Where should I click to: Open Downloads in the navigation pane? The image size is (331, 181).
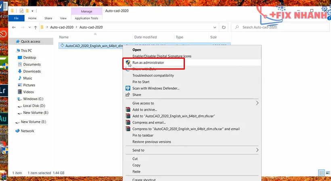(32, 71)
